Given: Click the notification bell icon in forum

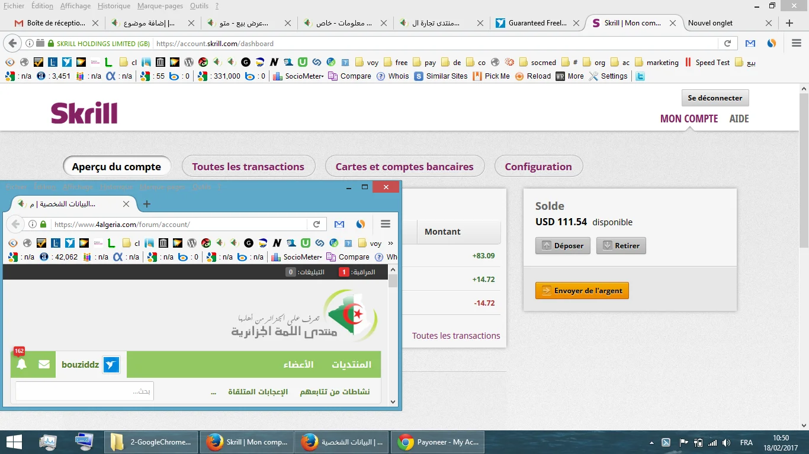Looking at the screenshot, I should coord(22,365).
